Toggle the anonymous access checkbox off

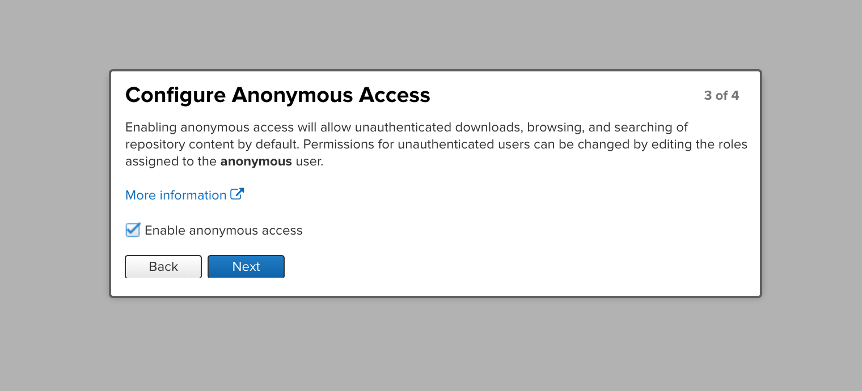coord(132,230)
